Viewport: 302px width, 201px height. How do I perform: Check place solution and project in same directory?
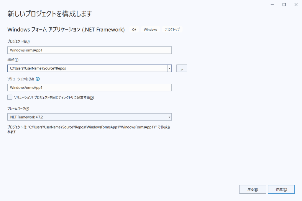coord(10,97)
